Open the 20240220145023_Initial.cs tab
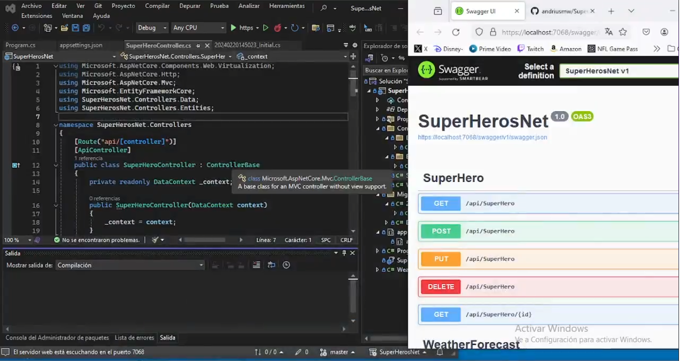The width and height of the screenshot is (680, 361). click(248, 45)
